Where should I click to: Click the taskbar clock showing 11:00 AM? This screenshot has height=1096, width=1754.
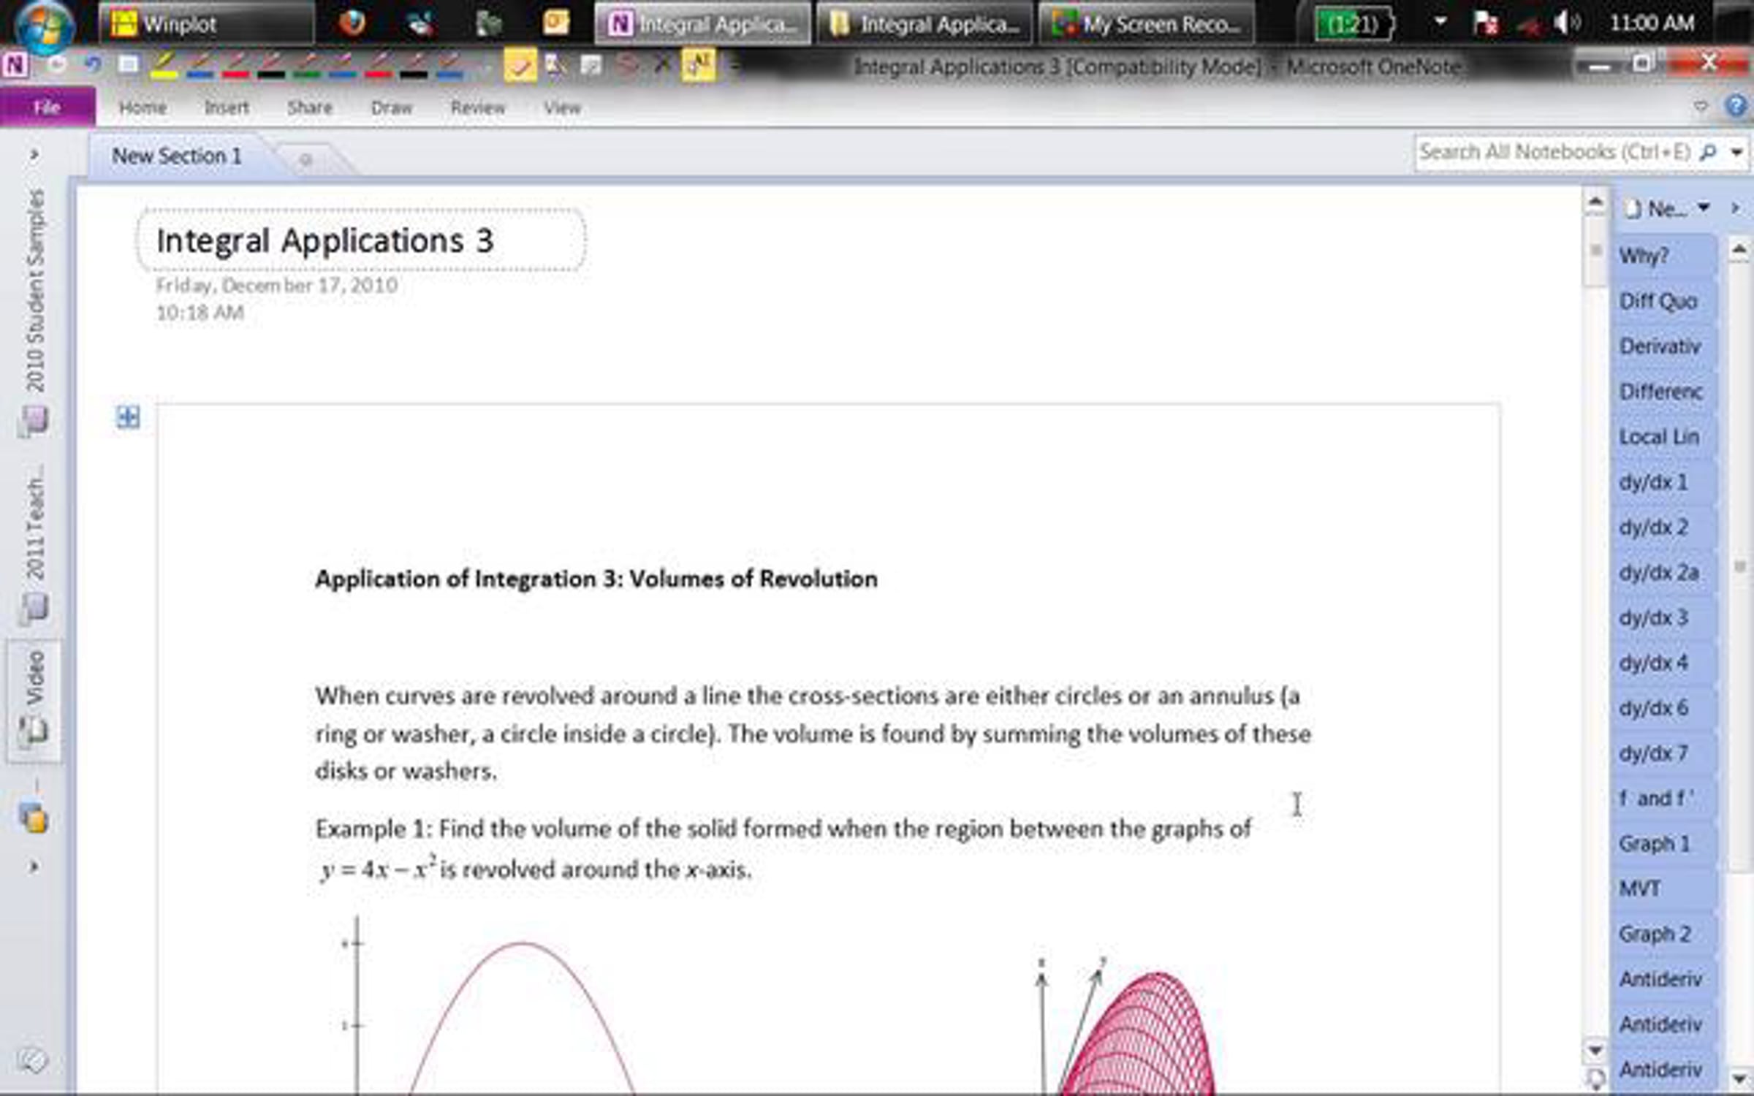[1652, 23]
